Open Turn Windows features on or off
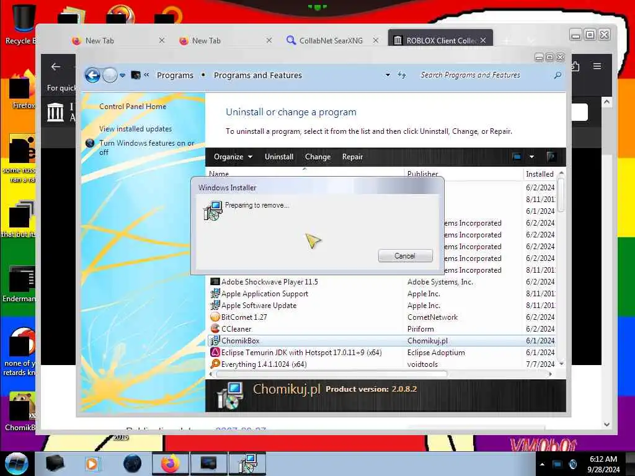The height and width of the screenshot is (476, 635). pyautogui.click(x=146, y=148)
